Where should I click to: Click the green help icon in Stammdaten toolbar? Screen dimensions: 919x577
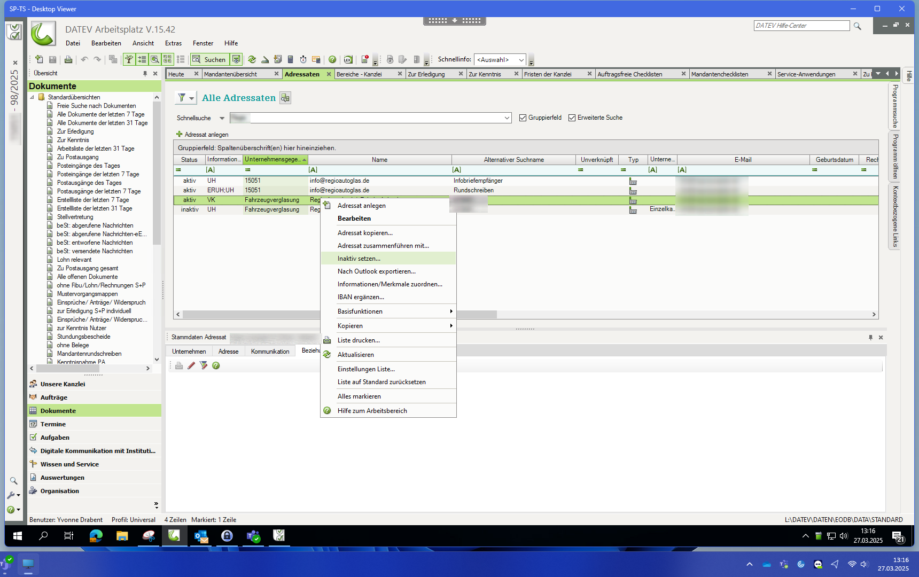(x=216, y=365)
